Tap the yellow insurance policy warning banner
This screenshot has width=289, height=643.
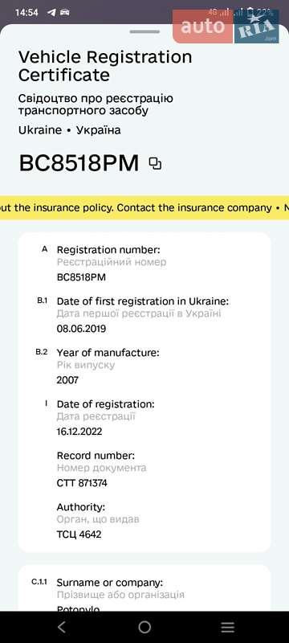[x=144, y=208]
